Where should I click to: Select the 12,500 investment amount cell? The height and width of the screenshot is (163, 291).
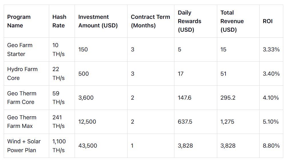click(87, 122)
